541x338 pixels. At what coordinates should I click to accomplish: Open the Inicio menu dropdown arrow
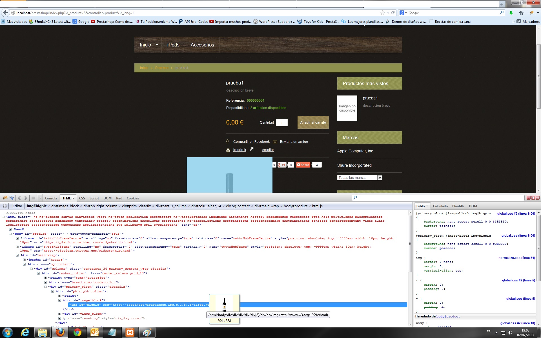157,45
